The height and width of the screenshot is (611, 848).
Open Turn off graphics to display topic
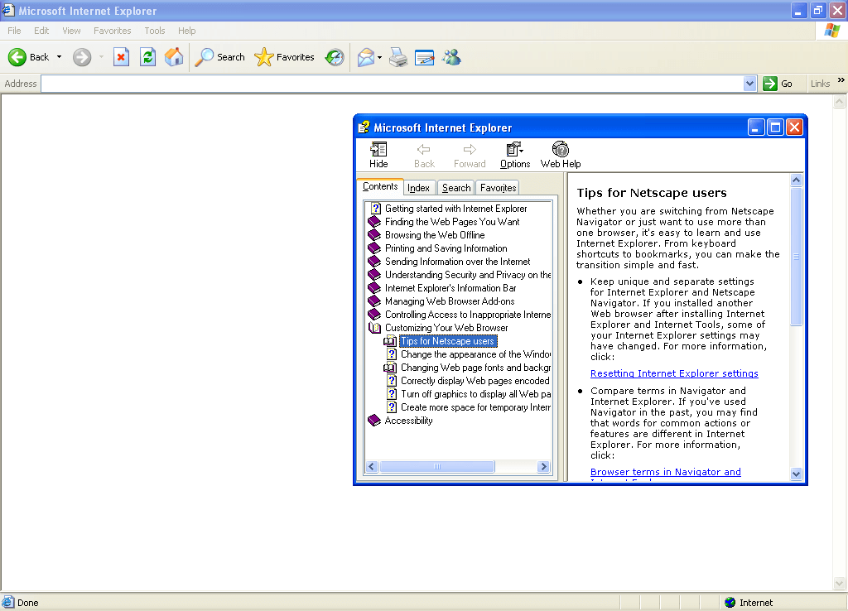[x=475, y=394]
